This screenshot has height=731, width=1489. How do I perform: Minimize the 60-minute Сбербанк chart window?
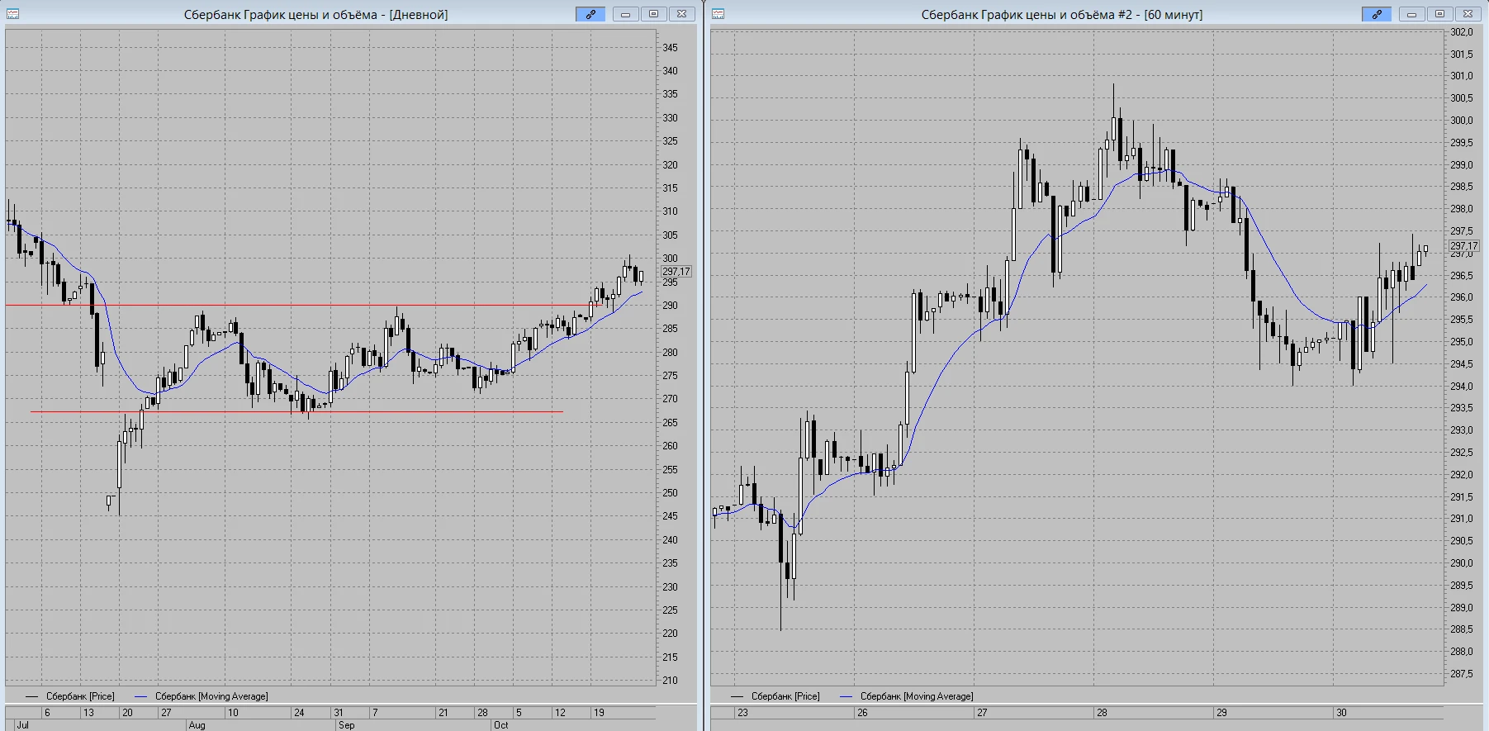[x=1411, y=14]
